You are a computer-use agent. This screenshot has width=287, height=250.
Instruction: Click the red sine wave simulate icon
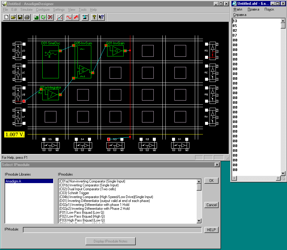point(69,17)
